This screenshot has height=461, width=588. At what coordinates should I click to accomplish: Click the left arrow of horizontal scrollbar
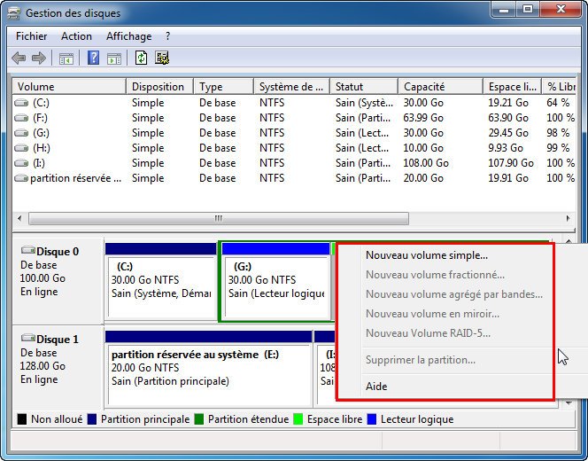click(x=19, y=218)
